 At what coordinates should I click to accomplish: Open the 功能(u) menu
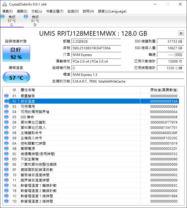click(x=37, y=11)
